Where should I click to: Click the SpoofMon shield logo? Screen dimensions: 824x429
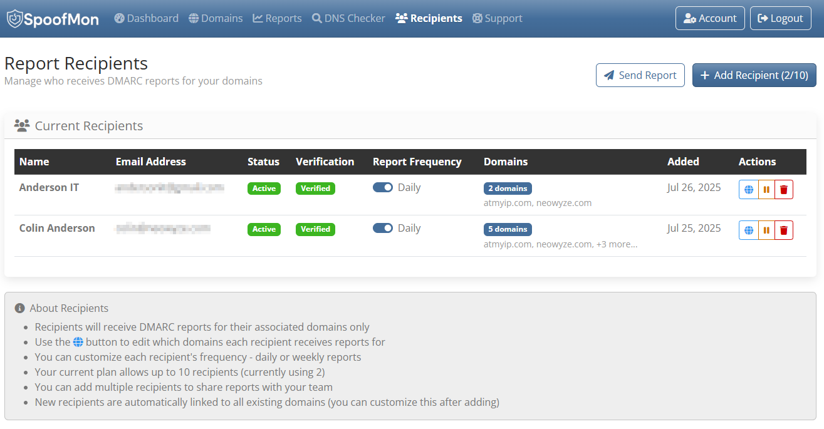click(x=15, y=19)
